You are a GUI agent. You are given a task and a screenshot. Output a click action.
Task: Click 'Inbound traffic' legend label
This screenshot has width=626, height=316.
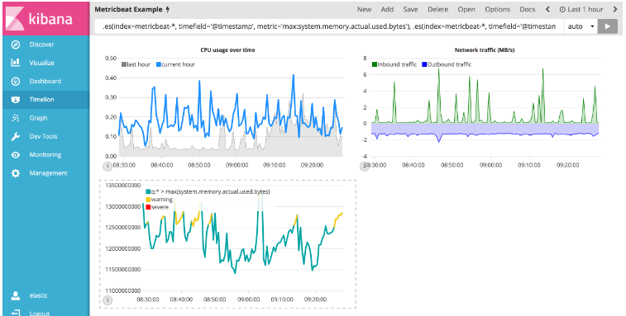click(x=397, y=64)
